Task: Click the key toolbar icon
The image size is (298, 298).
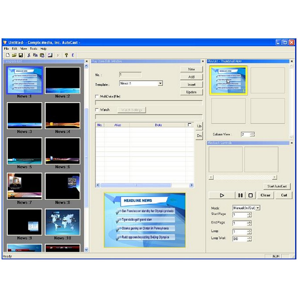Action: click(66, 55)
